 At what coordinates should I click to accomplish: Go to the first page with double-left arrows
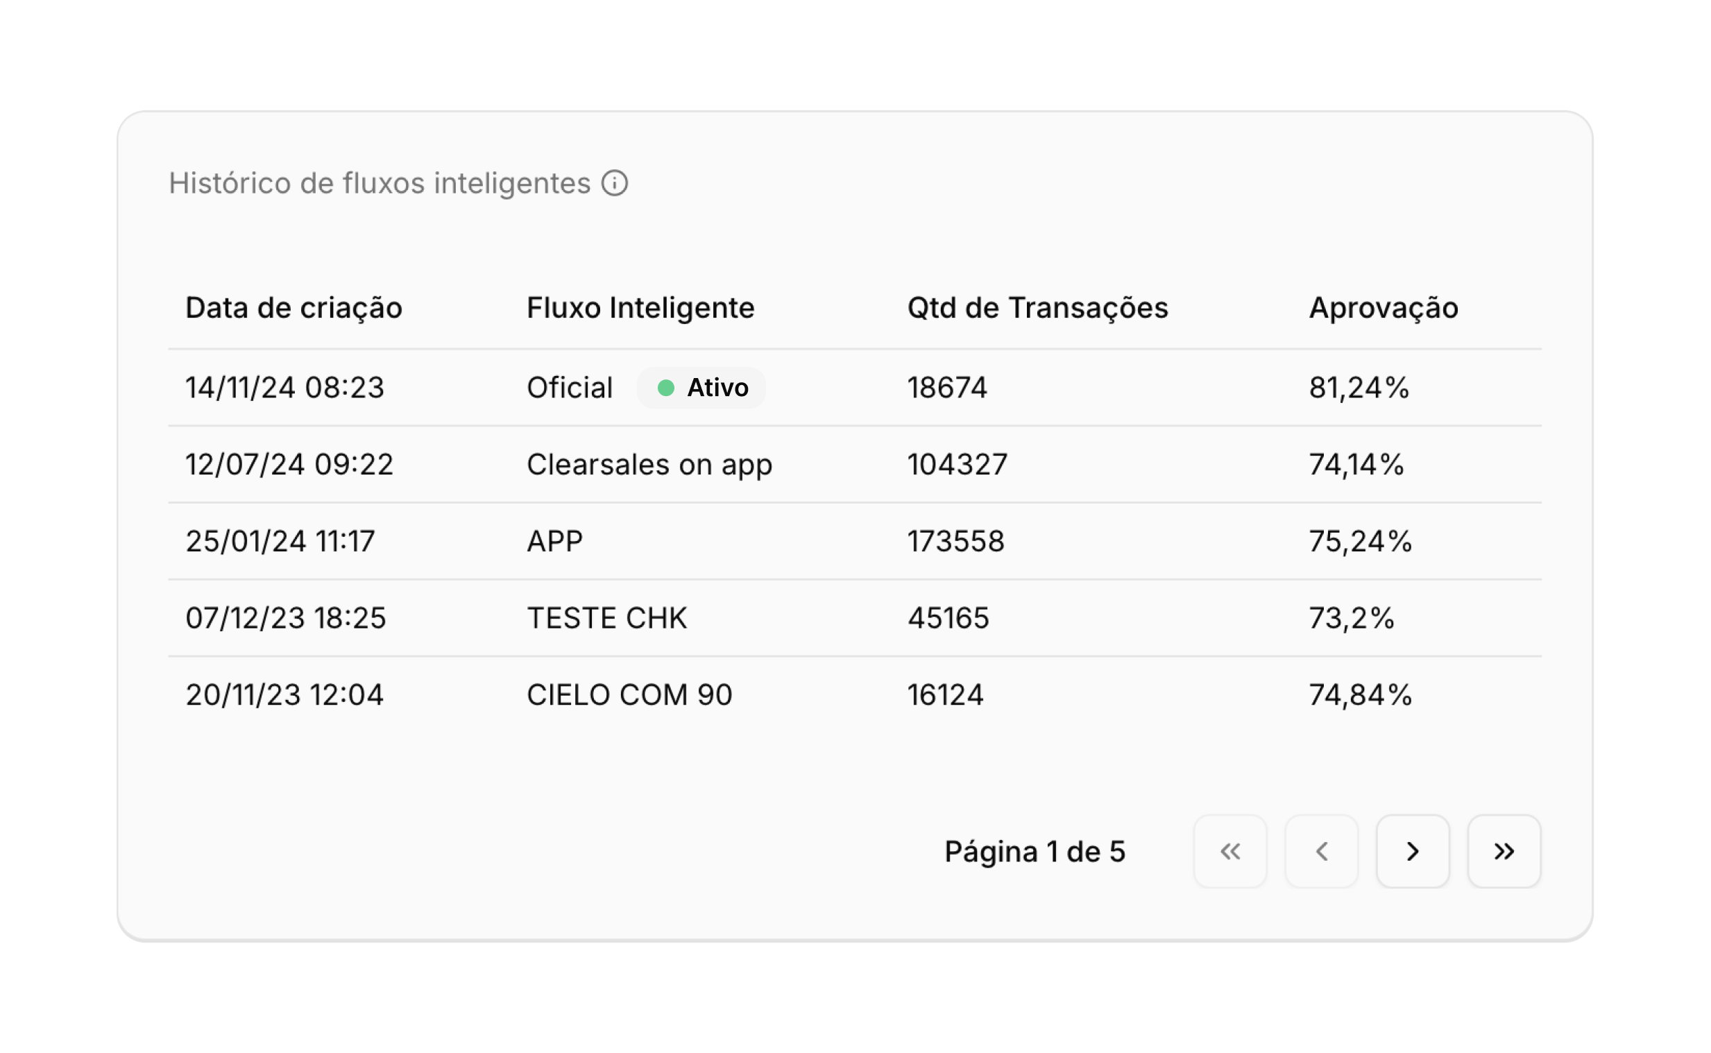tap(1229, 851)
